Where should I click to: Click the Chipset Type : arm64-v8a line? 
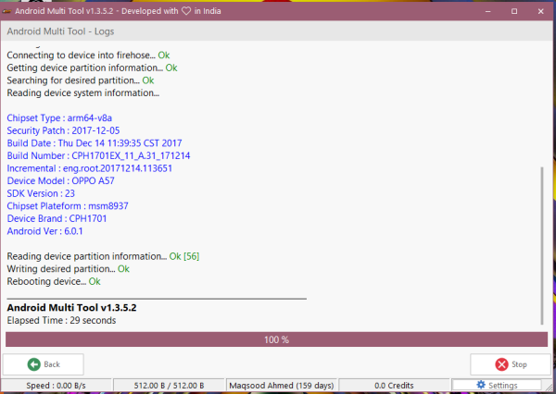tap(59, 117)
